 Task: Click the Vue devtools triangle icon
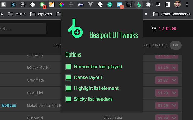click(90, 4)
